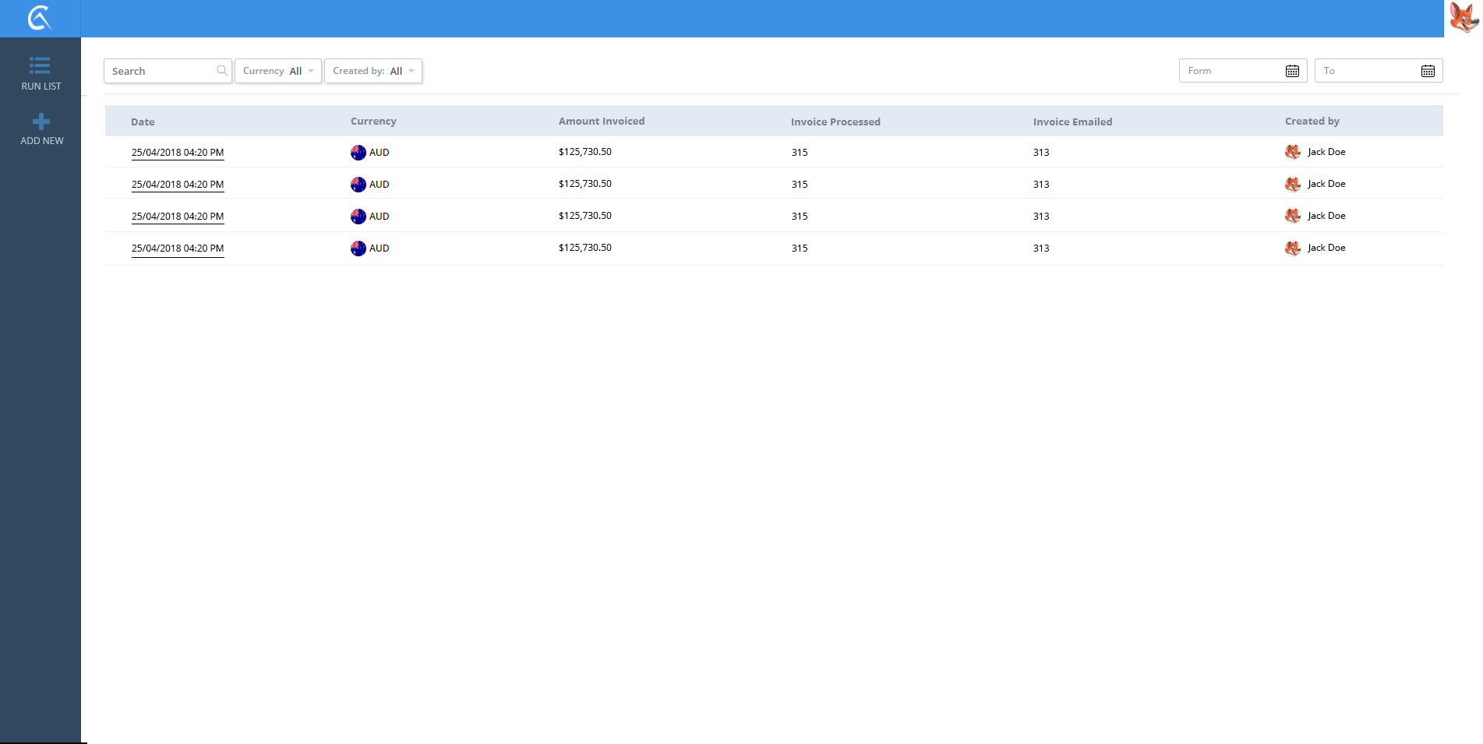This screenshot has width=1483, height=744.
Task: Focus the To date input field
Action: pos(1367,71)
